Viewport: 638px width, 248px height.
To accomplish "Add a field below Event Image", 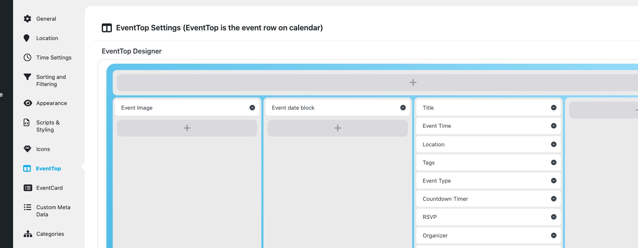I will pos(187,128).
